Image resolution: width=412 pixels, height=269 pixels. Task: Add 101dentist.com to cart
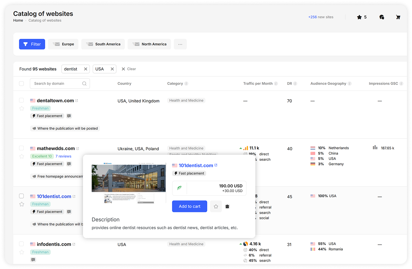click(x=189, y=206)
